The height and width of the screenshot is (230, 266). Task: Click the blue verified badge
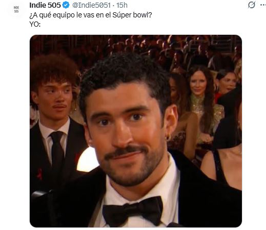coord(66,5)
